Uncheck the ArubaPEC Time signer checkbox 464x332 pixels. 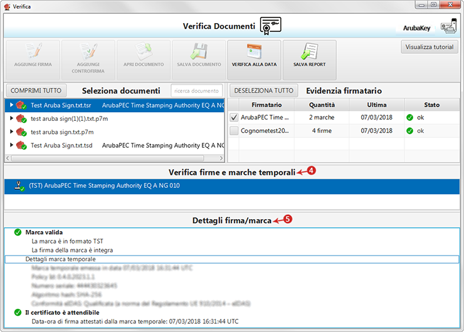tap(234, 117)
